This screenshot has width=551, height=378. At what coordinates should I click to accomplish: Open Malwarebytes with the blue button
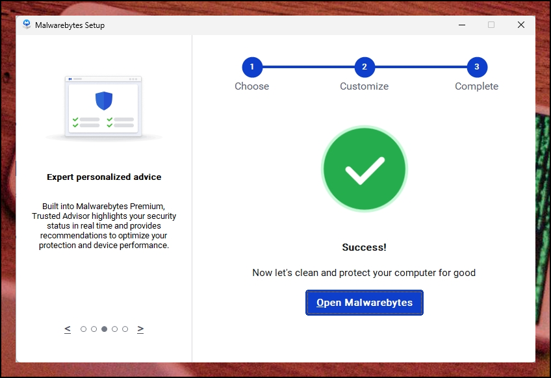364,303
